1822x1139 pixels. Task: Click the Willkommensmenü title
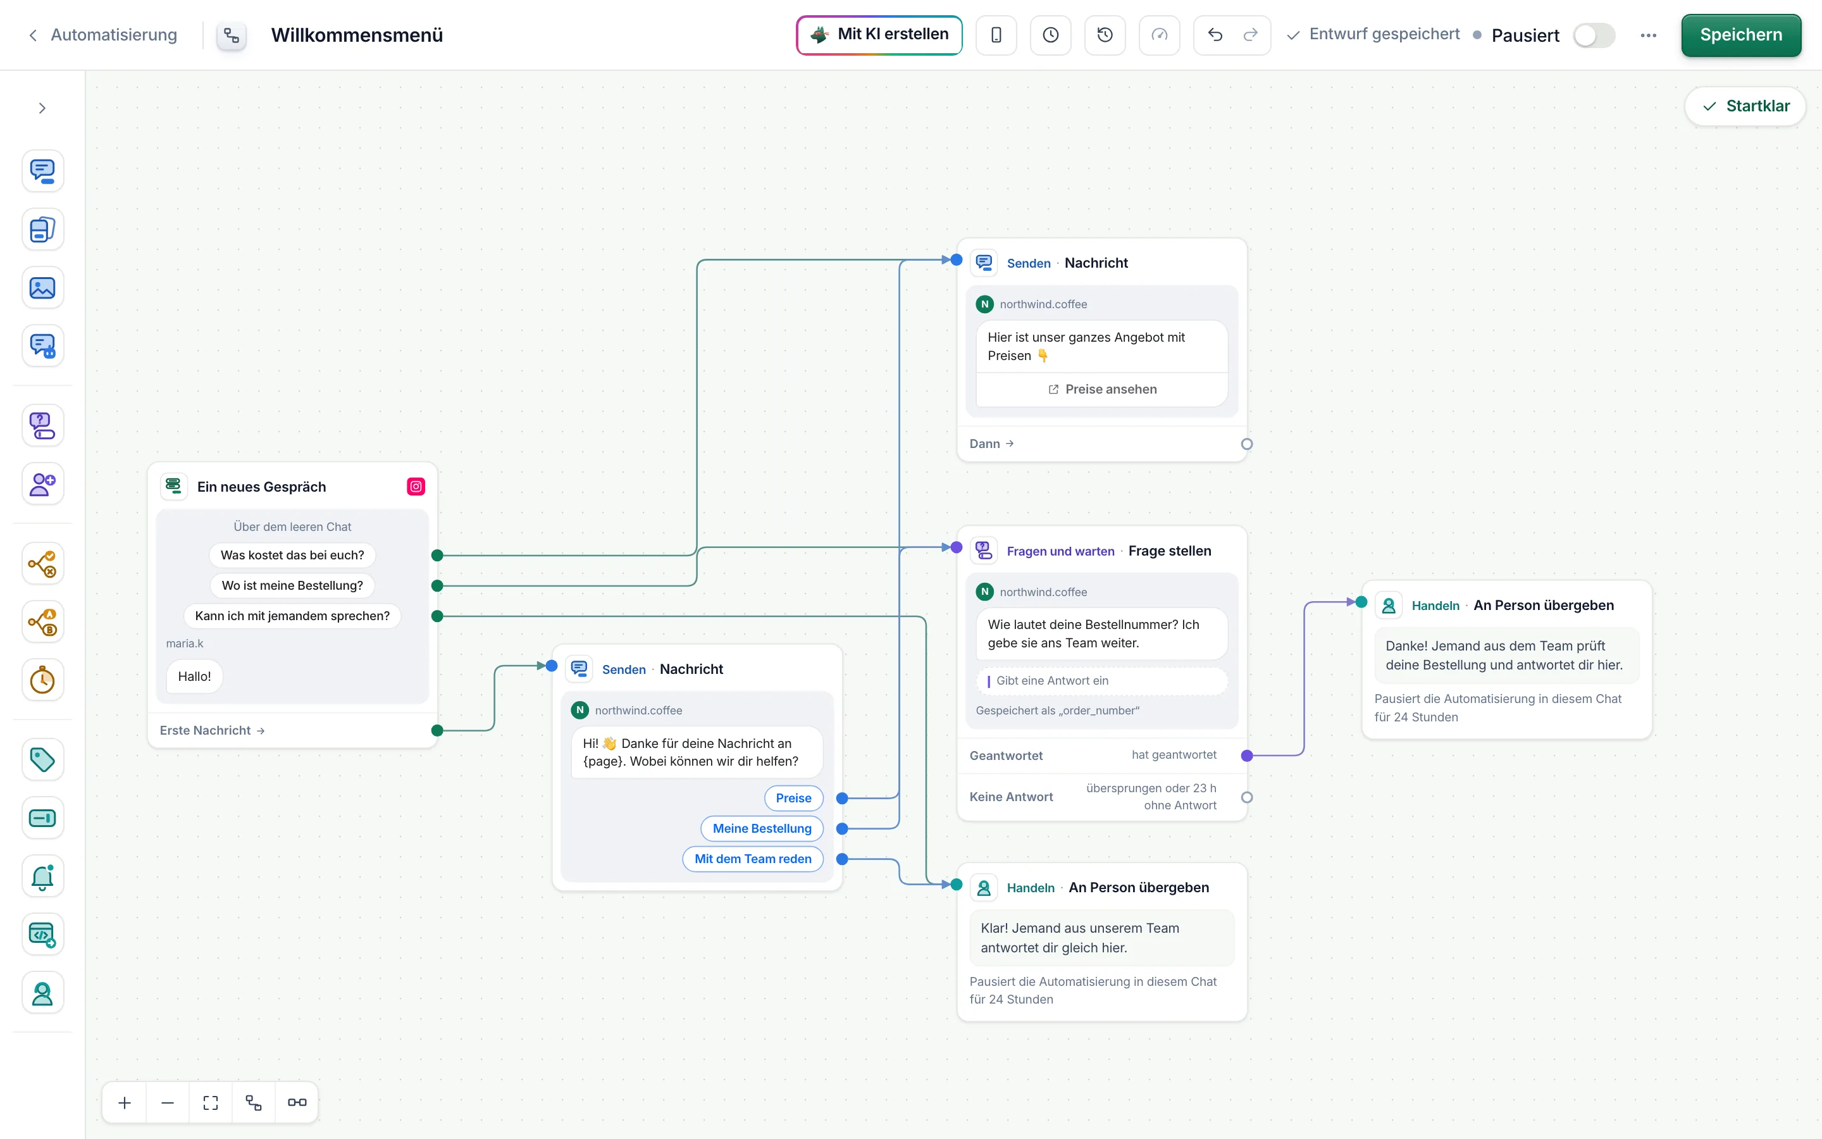pos(357,35)
